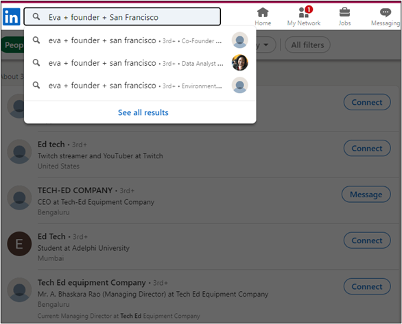Viewport: 402px width, 324px height.
Task: Select the suggestion labeled Co-Founder
Action: pos(140,40)
